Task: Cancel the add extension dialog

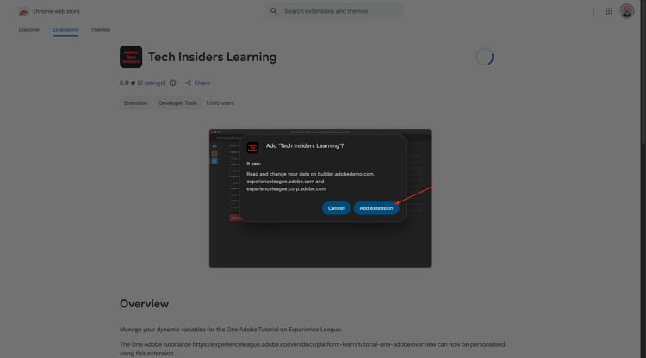Action: [336, 208]
